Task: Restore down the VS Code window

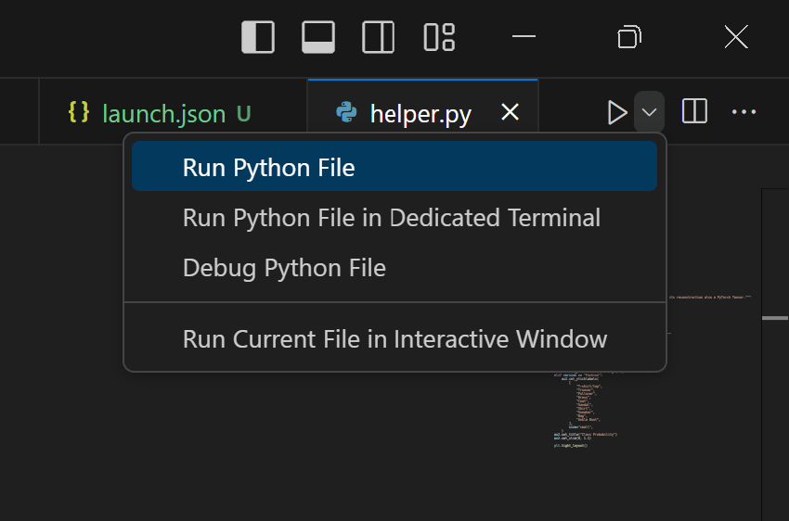Action: pos(629,37)
